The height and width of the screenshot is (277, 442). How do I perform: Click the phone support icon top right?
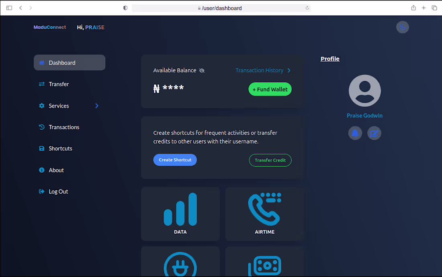[x=403, y=27]
